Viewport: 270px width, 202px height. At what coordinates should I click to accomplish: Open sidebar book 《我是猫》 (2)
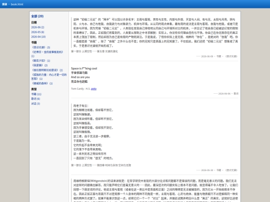click(x=39, y=65)
